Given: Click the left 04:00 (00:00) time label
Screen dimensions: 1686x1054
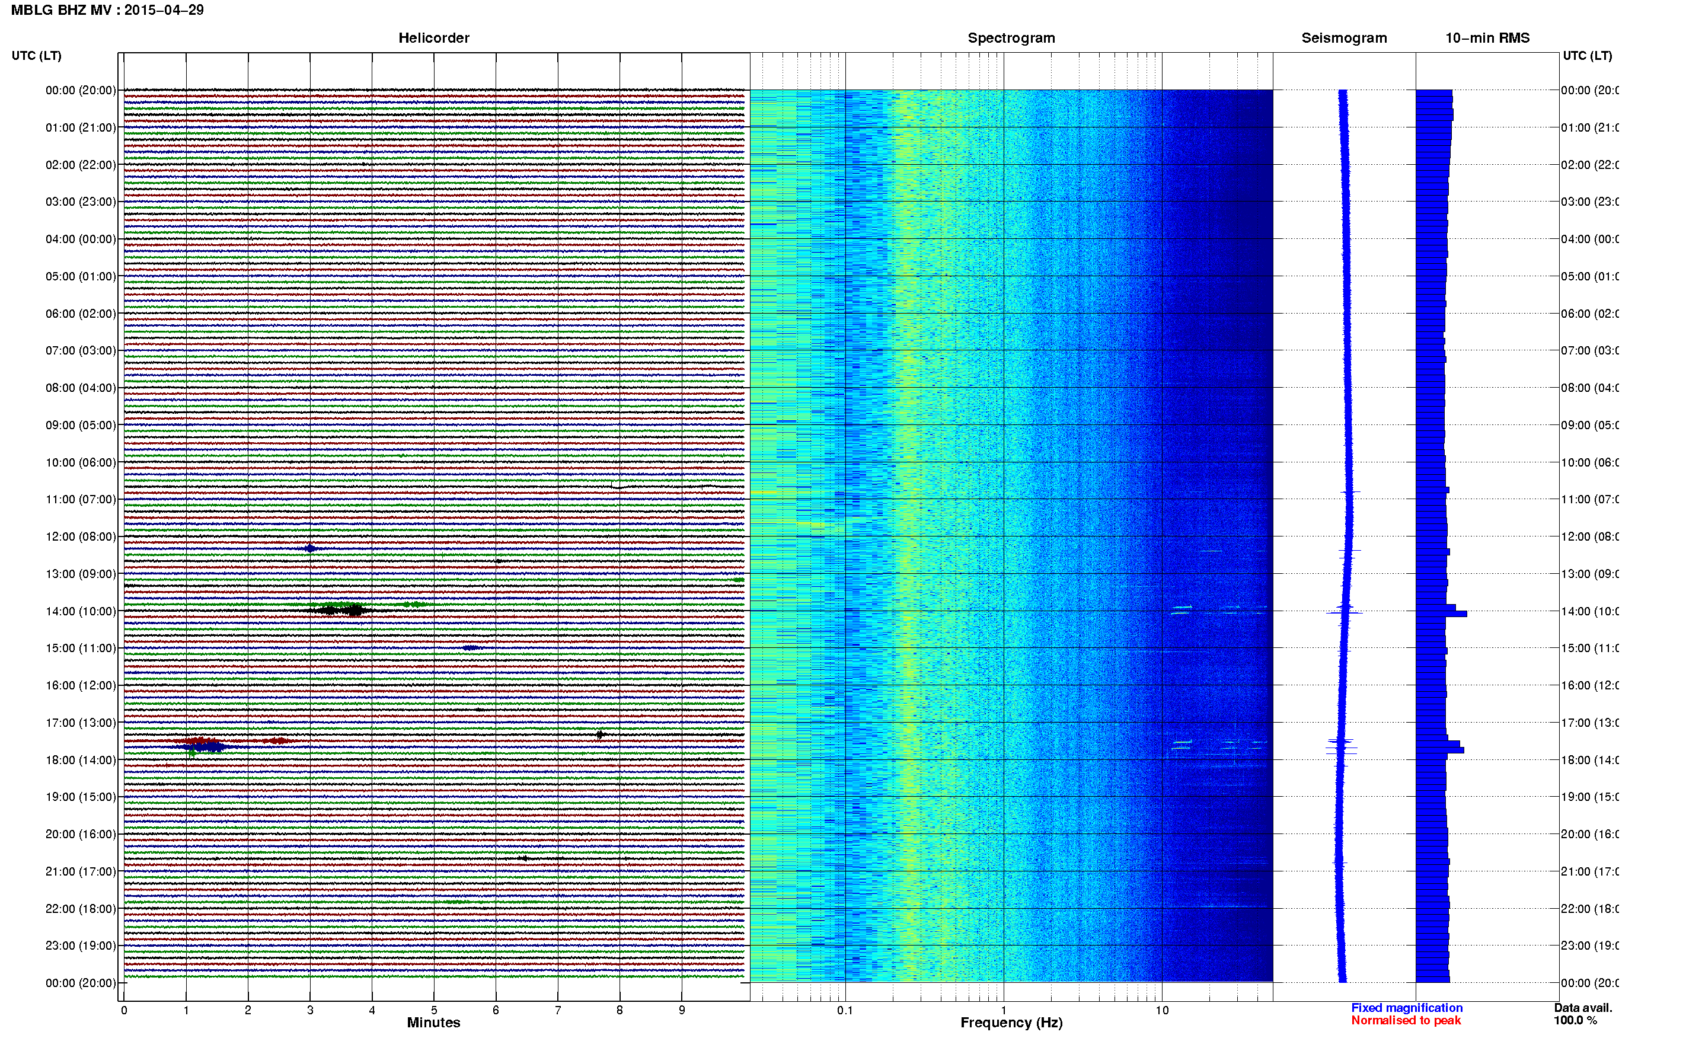Looking at the screenshot, I should (x=81, y=239).
